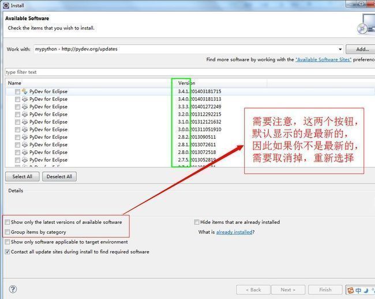
Task: Check the PyDev for Eclipse 3.0.0 row checkbox
Action: [17, 130]
